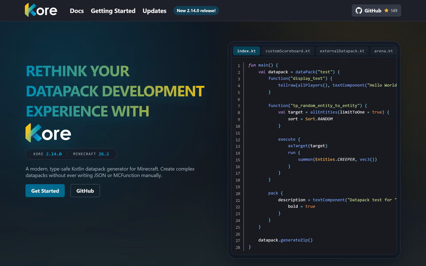Viewport: 426px width, 266px height.
Task: Click the 'pack {' code line
Action: [x=276, y=193]
